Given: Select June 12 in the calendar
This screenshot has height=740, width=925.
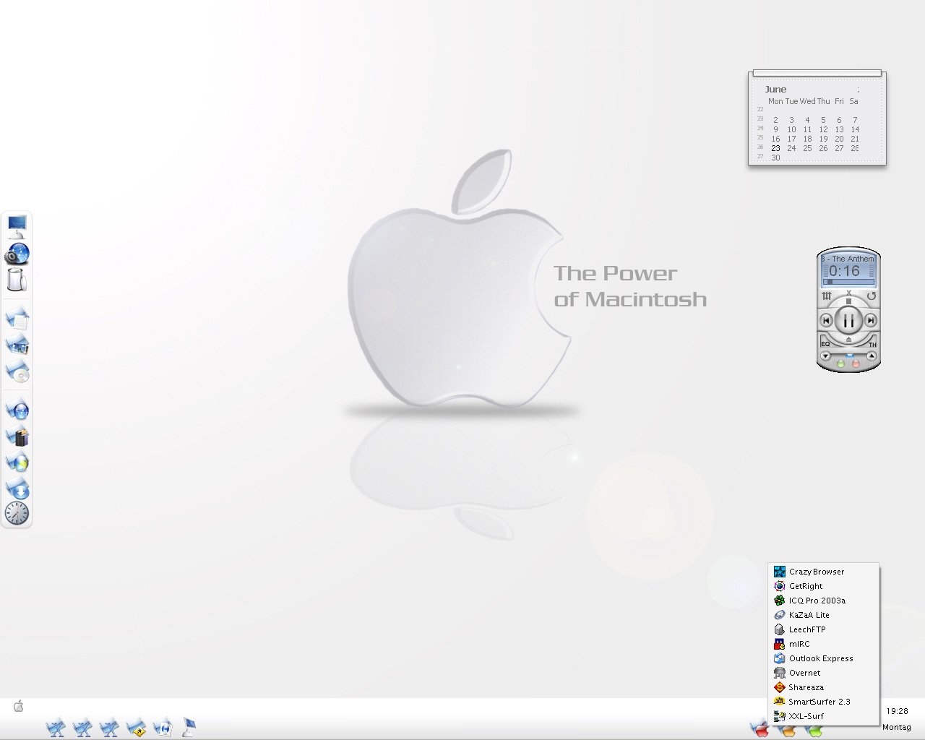Looking at the screenshot, I should tap(823, 129).
